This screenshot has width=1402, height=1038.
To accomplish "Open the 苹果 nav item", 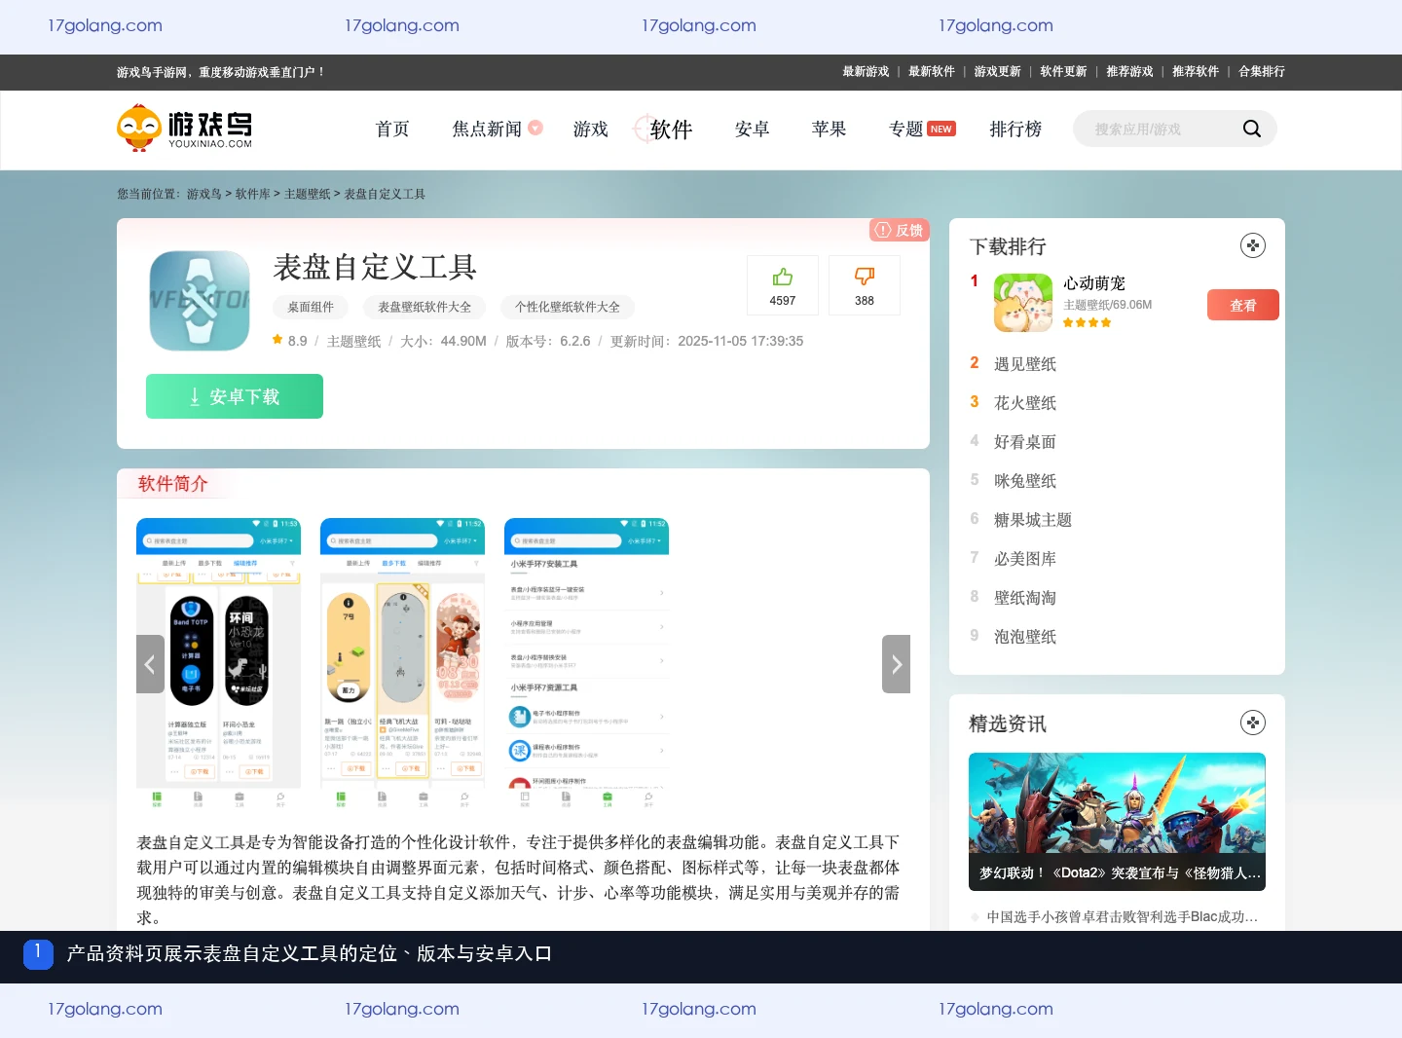I will 829,129.
